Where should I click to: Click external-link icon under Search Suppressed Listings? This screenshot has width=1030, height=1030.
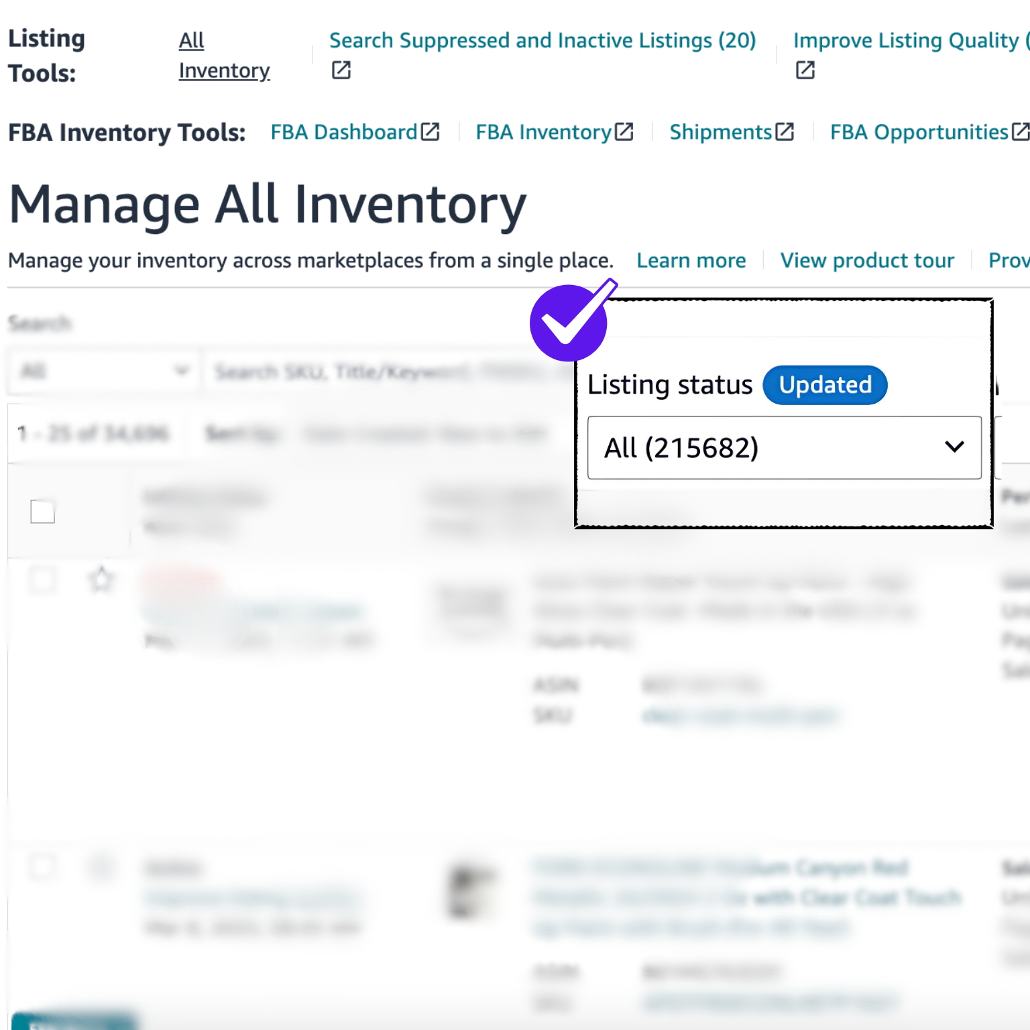pos(341,70)
